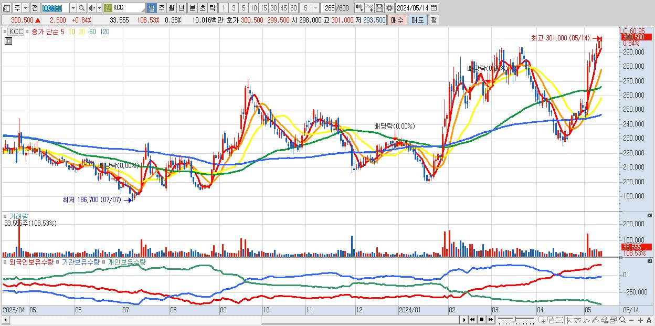Viewport: 655px width, 326px height.
Task: Select the 분 minute period toggle
Action: pyautogui.click(x=192, y=8)
